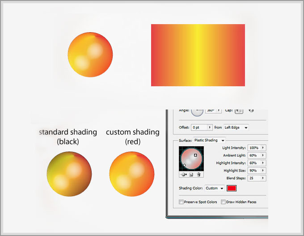Click the Angle 360° input field
Screen dimensions: 304x236
(x=211, y=111)
